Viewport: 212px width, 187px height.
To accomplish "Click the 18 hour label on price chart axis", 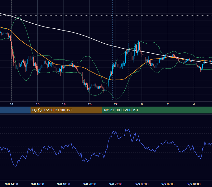I will (x=64, y=104).
